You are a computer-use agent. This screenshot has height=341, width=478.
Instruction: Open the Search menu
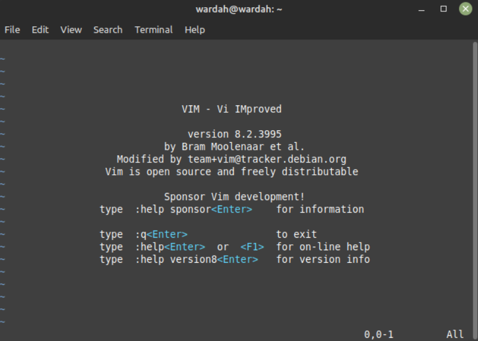(x=108, y=30)
